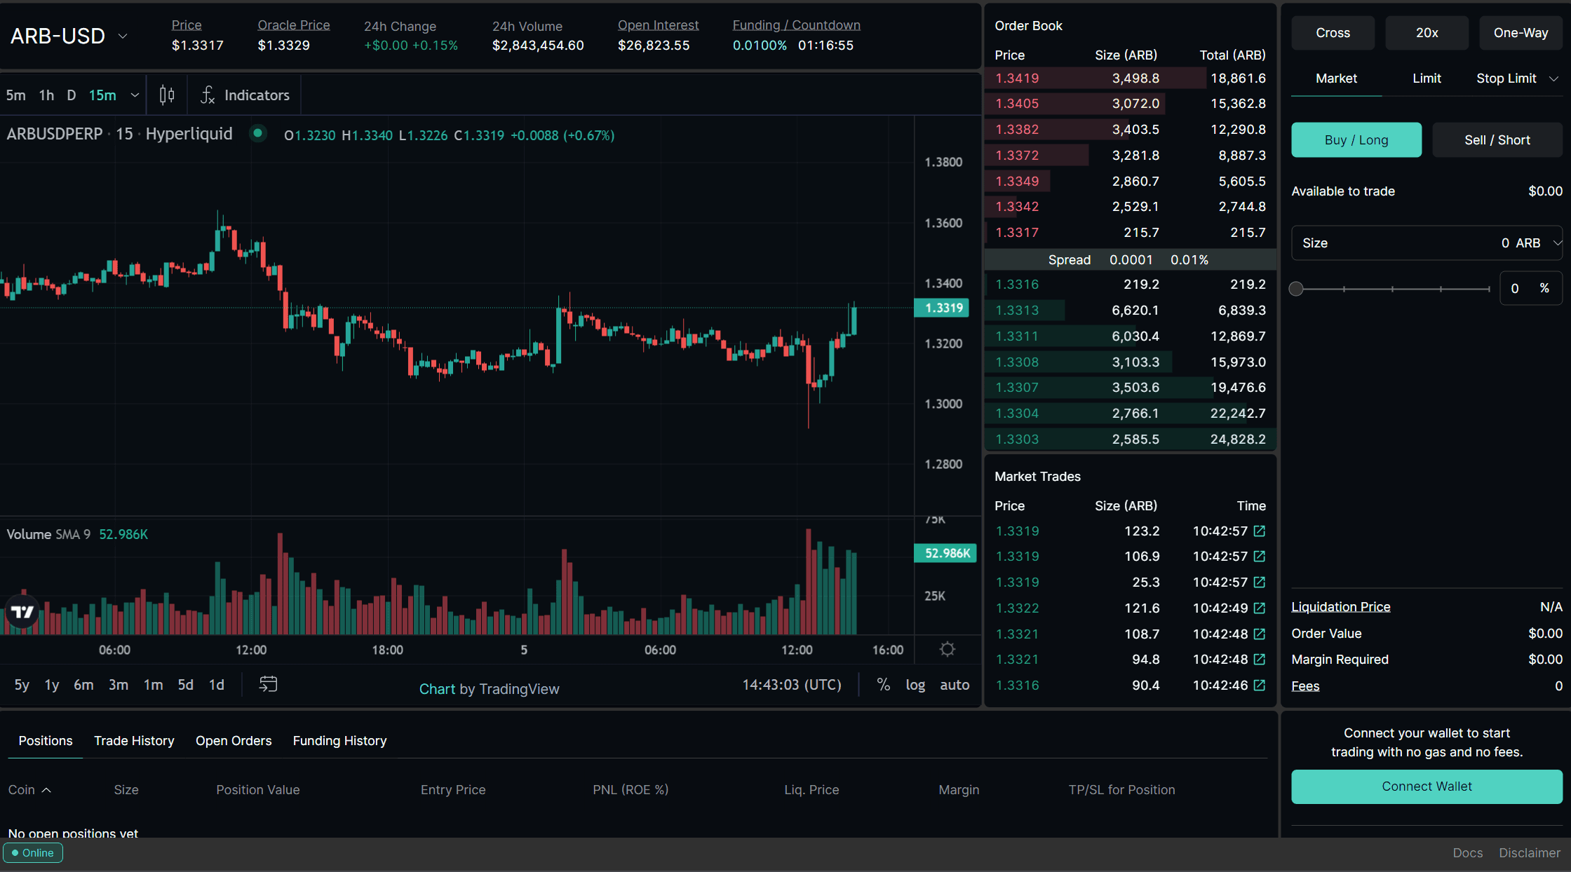Open the Chart by TradingView link
The height and width of the screenshot is (872, 1571).
coord(489,688)
